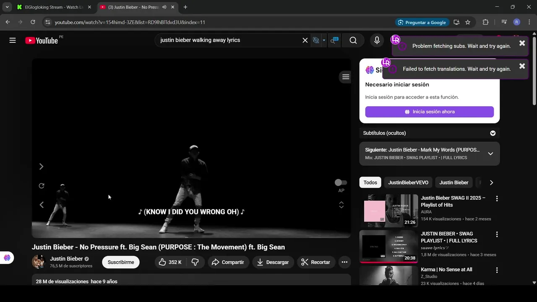The width and height of the screenshot is (537, 302).
Task: Click the CC subtitle search icon
Action: (334, 40)
